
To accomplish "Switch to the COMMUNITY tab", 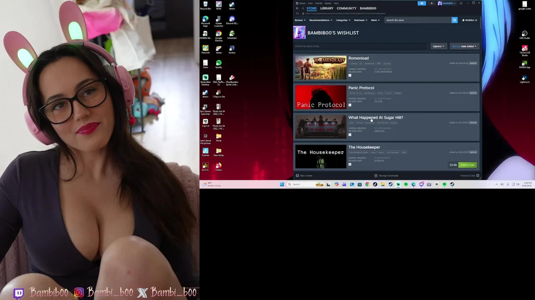I will pyautogui.click(x=346, y=8).
